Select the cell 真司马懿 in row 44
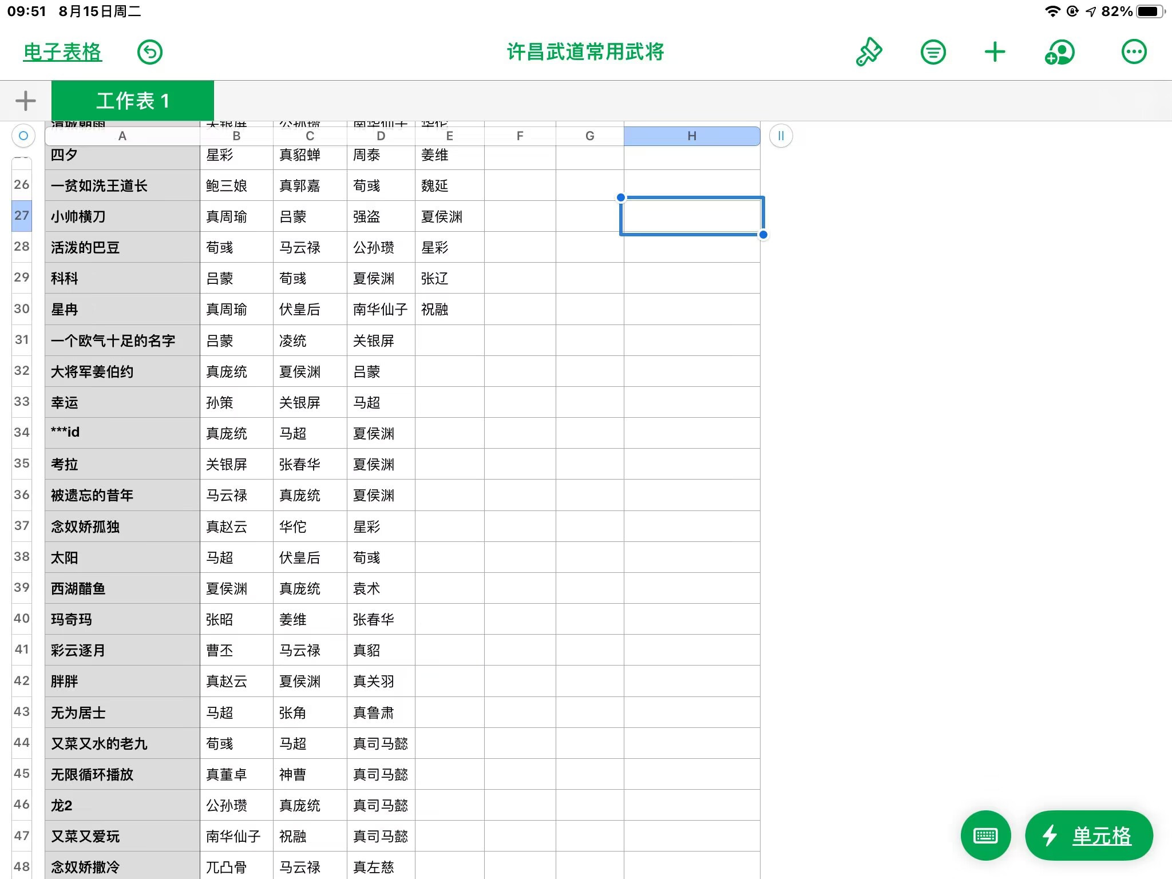 [x=381, y=743]
